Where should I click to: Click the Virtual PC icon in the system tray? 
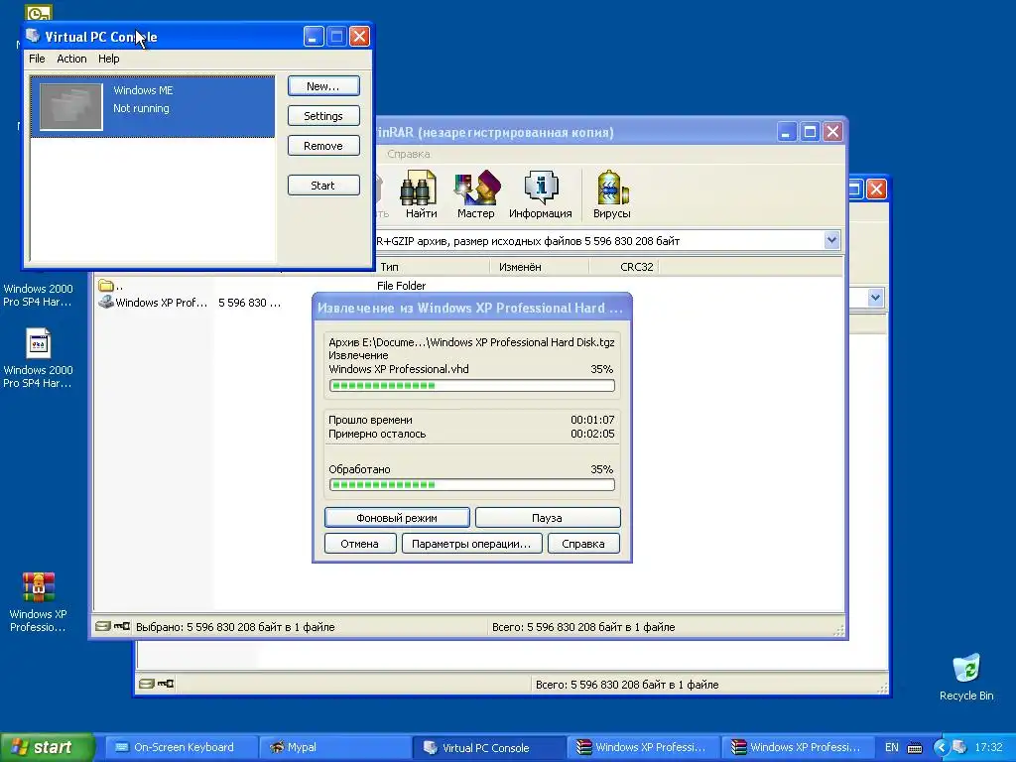[x=960, y=748]
